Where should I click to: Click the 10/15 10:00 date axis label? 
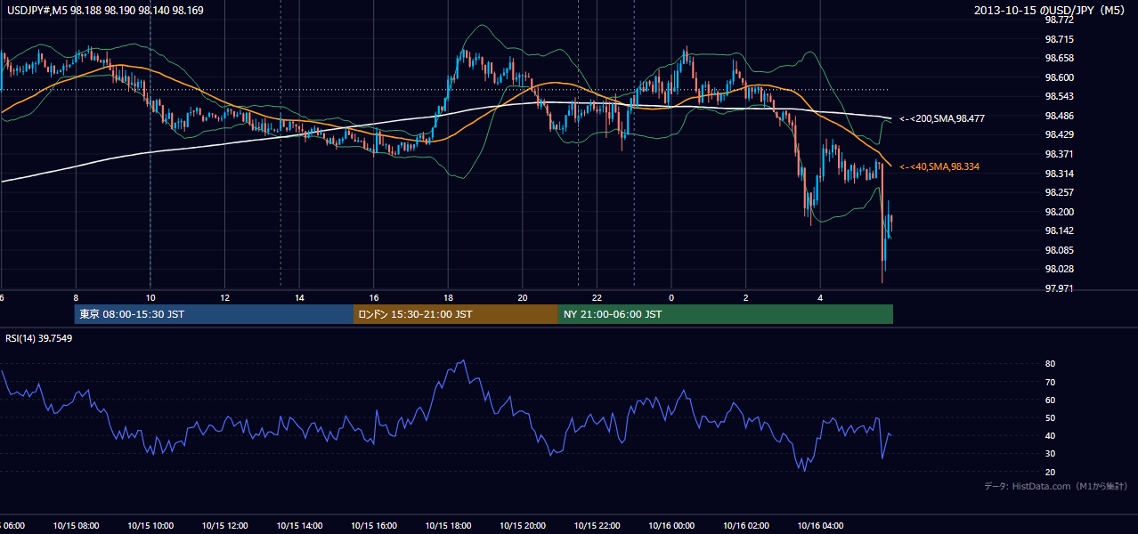tap(150, 525)
